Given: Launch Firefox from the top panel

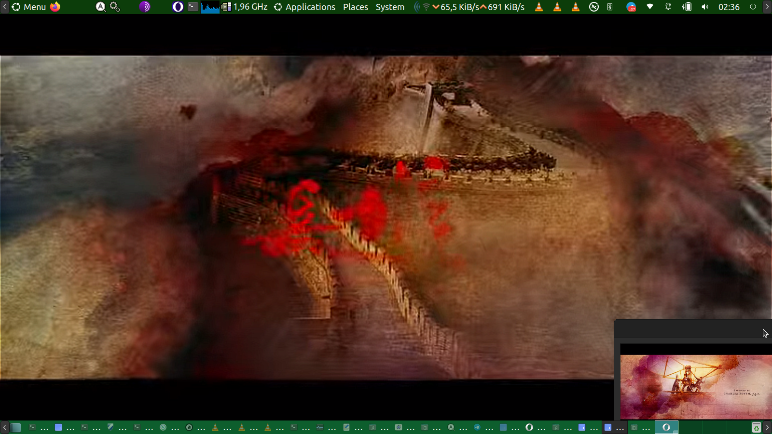Looking at the screenshot, I should (x=55, y=7).
